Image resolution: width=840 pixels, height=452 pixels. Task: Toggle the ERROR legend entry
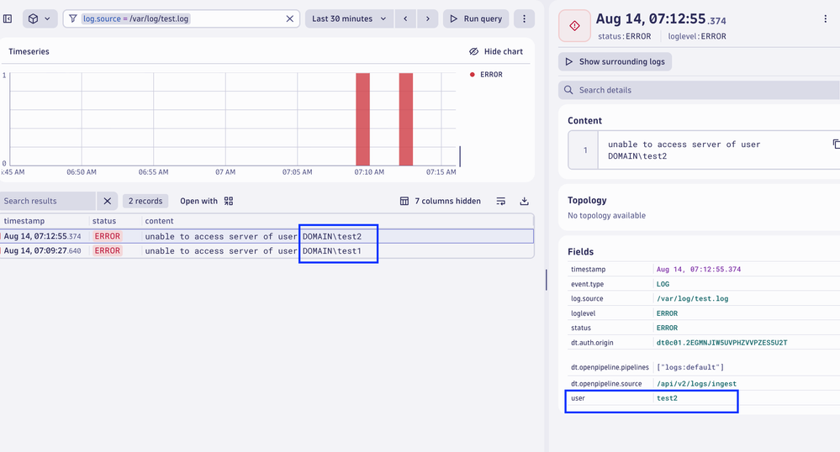pyautogui.click(x=487, y=75)
